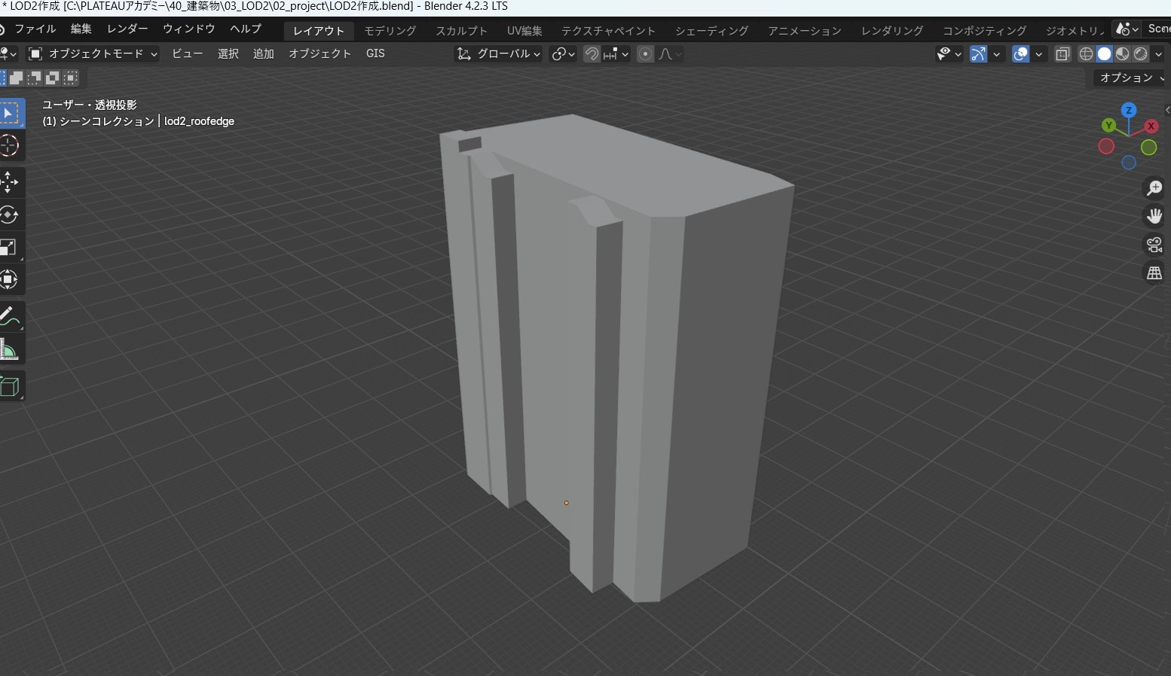Switch to アニメーション workspace tab

[x=805, y=31]
